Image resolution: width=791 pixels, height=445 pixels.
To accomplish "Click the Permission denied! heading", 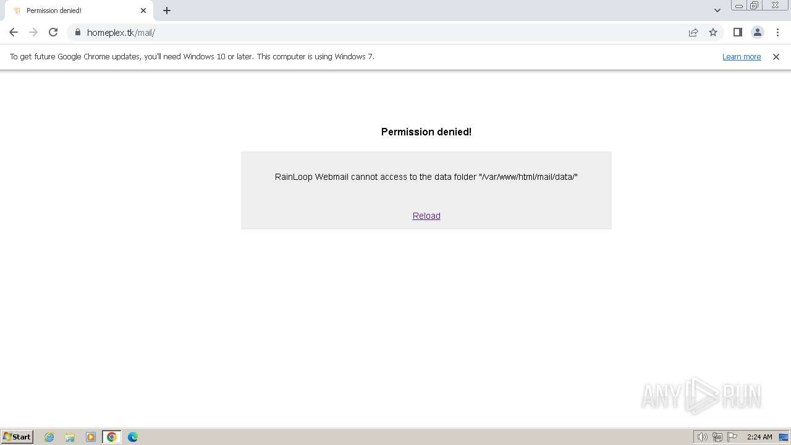I will click(426, 132).
